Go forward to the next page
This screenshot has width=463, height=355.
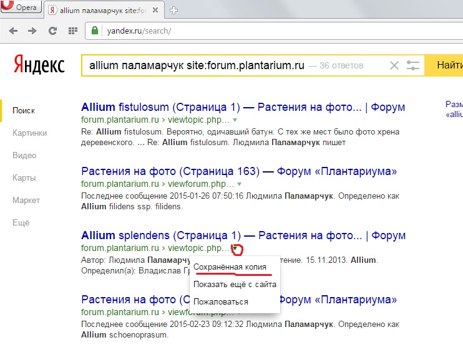(31, 31)
